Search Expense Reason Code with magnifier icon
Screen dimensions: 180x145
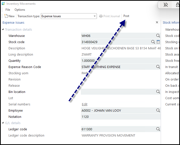[158, 67]
